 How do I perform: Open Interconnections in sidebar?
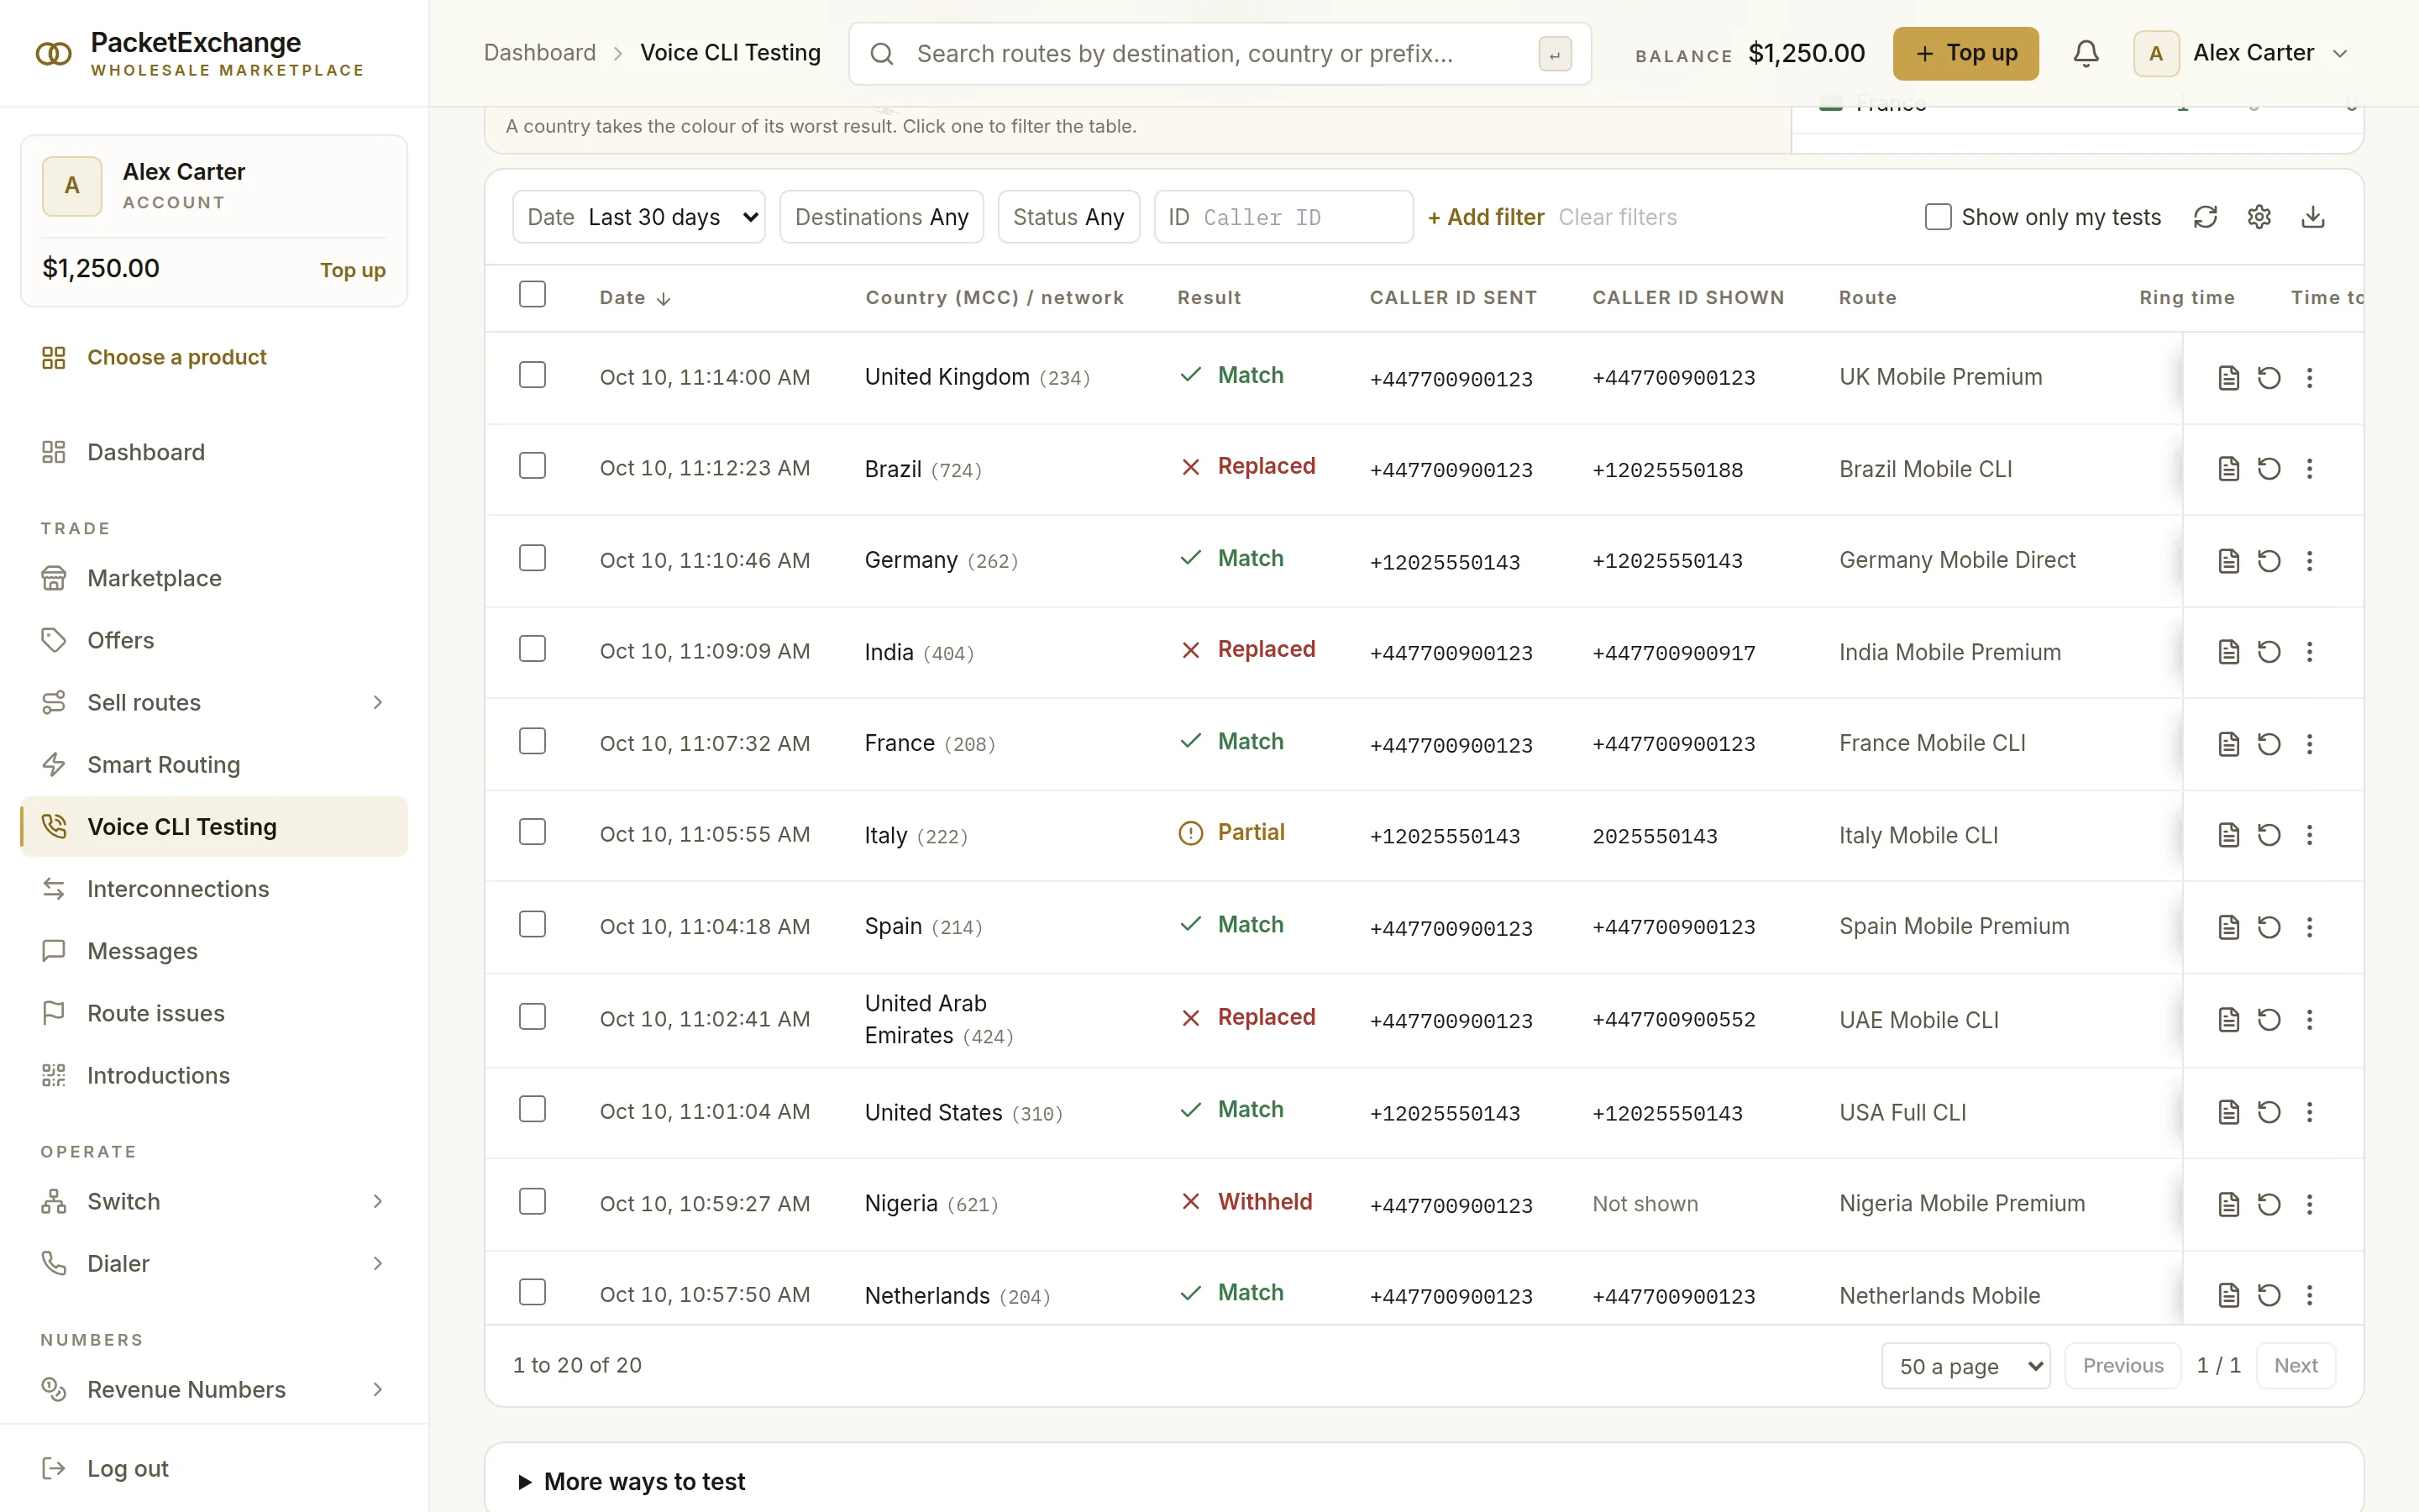pyautogui.click(x=214, y=889)
